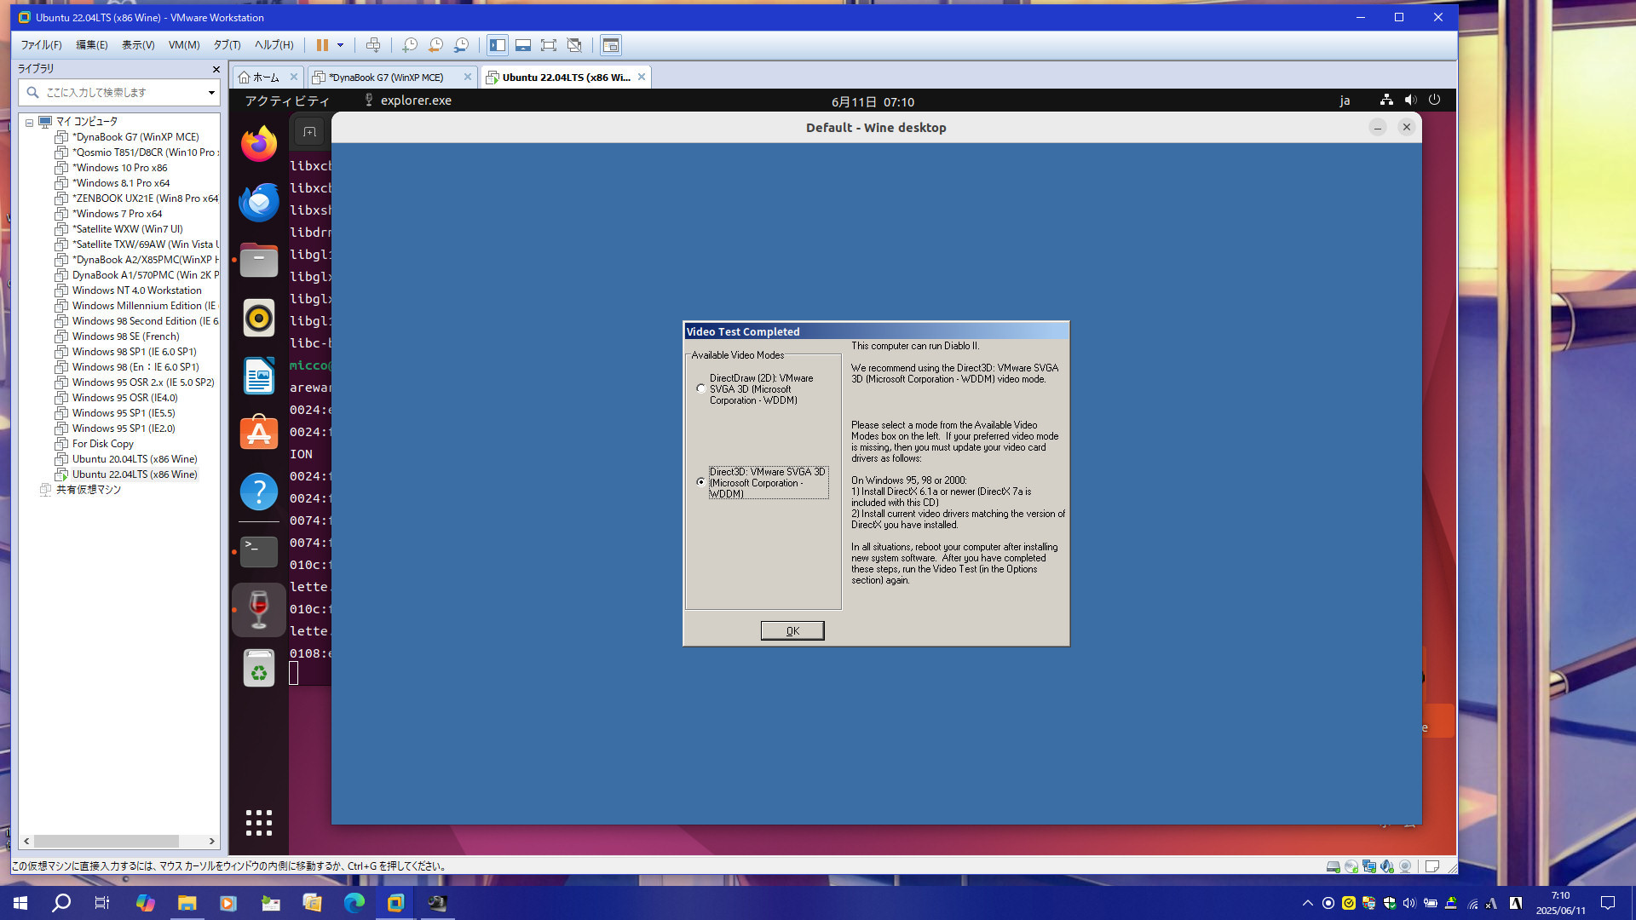Open Windows Start menu
Image resolution: width=1636 pixels, height=920 pixels.
click(x=20, y=903)
